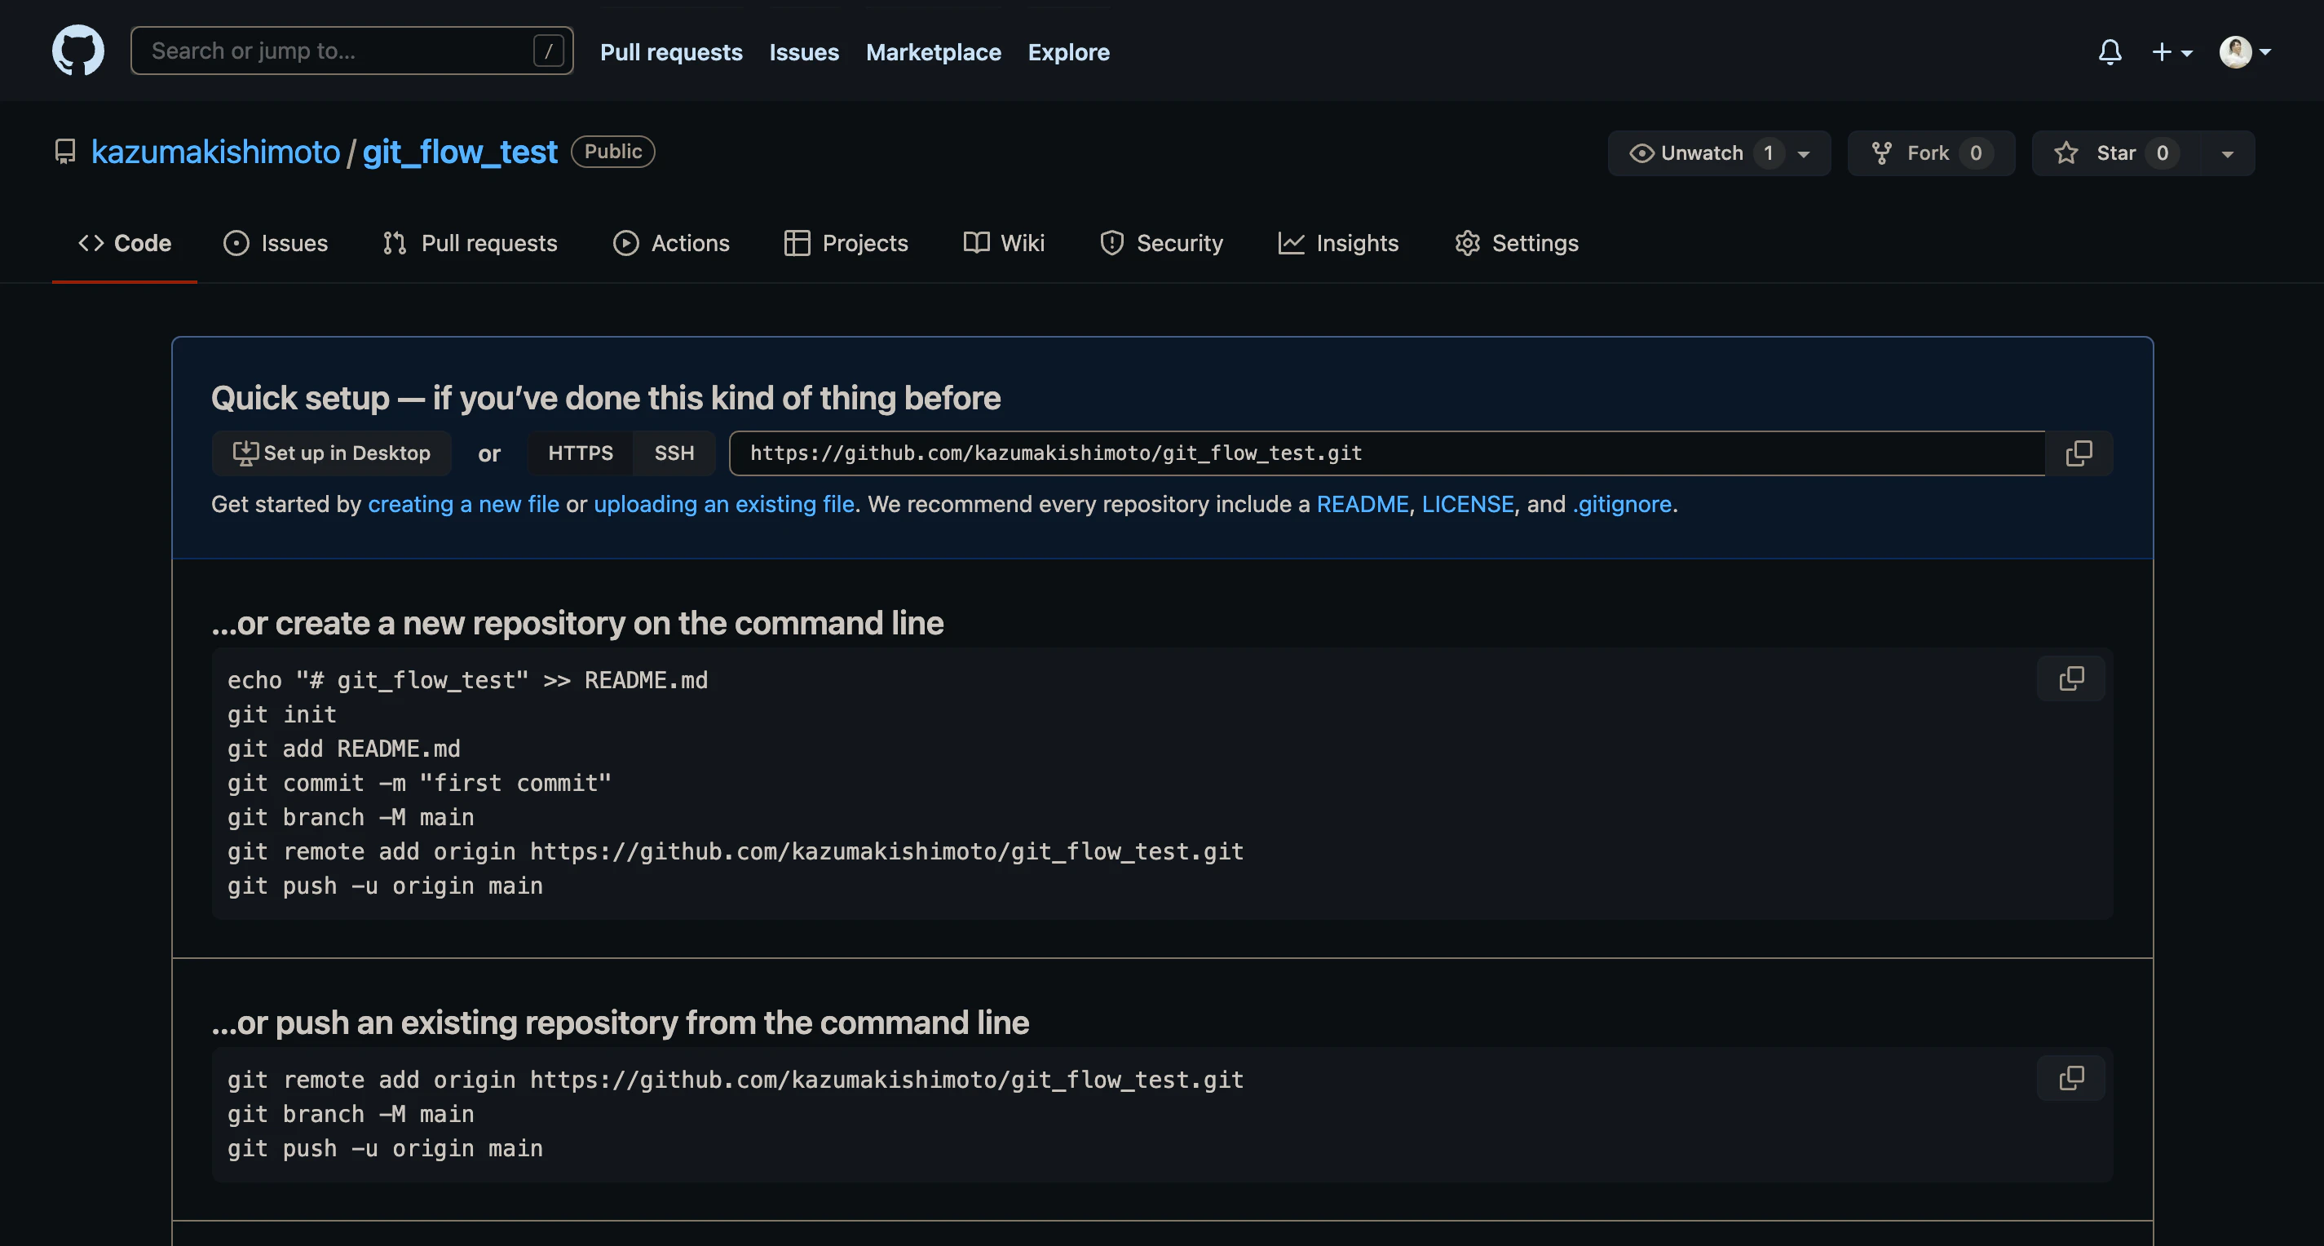The width and height of the screenshot is (2324, 1246).
Task: Click Set up in Desktop
Action: [x=332, y=453]
